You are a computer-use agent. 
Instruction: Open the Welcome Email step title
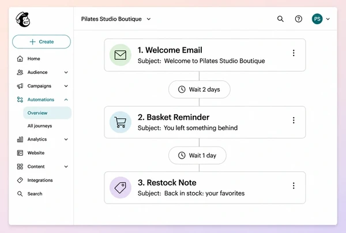(x=170, y=50)
